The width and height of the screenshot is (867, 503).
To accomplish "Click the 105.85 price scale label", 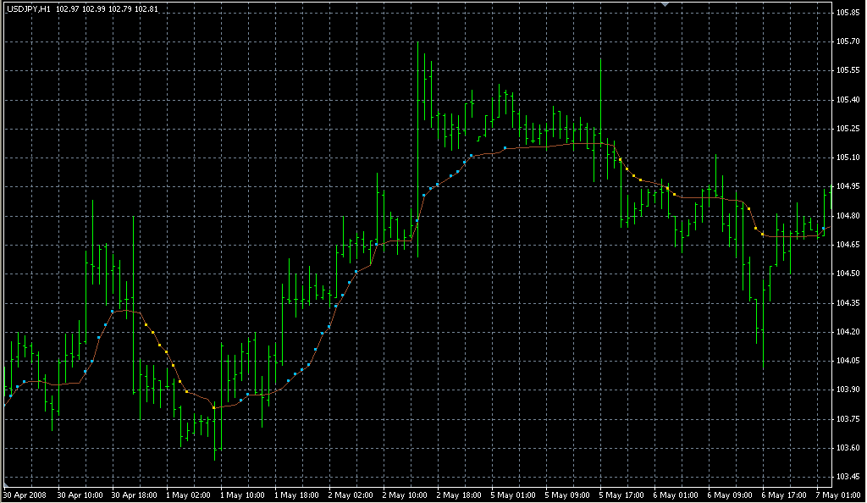I will point(848,14).
